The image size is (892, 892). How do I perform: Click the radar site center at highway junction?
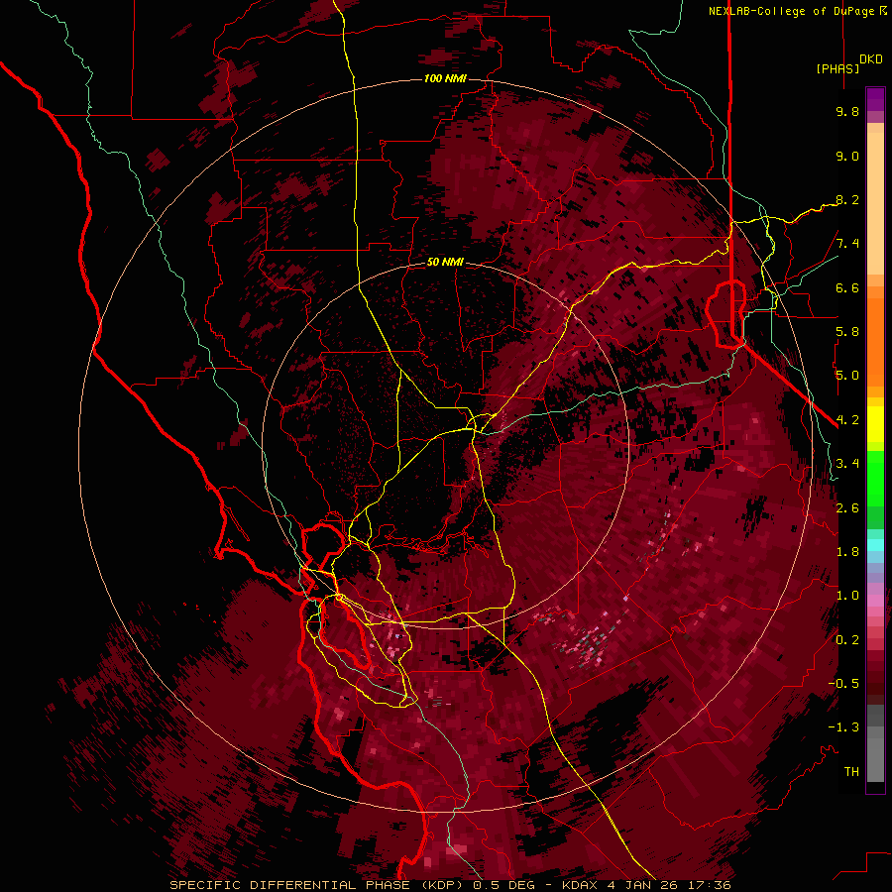coord(472,427)
